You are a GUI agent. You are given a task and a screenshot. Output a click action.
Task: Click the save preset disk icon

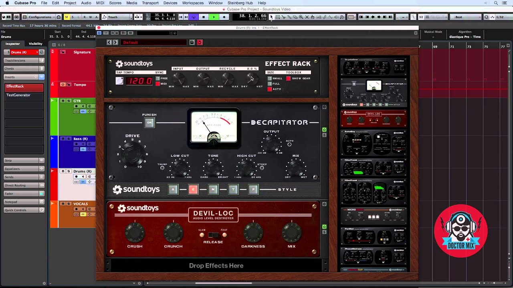coord(192,42)
